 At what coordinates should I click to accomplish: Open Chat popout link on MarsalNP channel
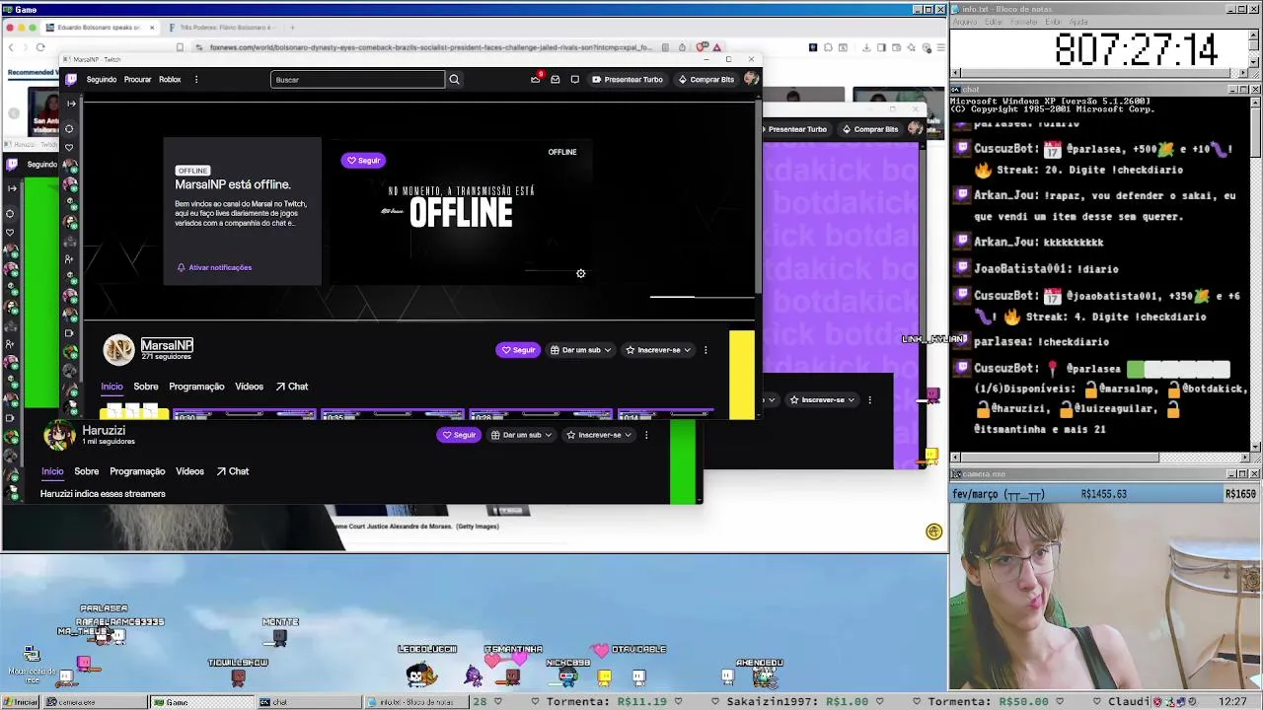click(292, 387)
